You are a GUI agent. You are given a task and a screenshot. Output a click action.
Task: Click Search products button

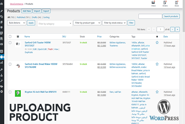pos(171,16)
